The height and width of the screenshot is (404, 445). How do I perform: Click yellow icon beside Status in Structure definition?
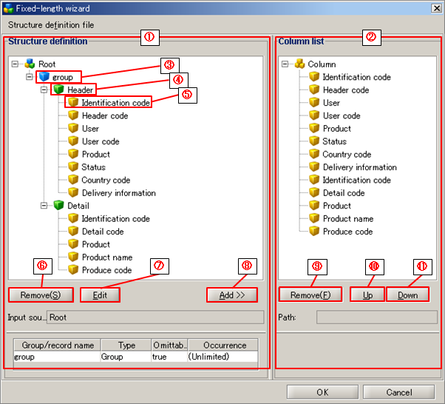[72, 167]
